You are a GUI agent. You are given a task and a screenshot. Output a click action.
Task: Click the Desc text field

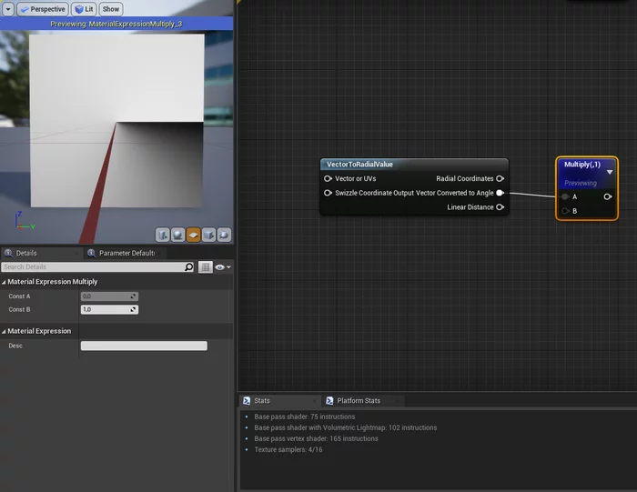pyautogui.click(x=144, y=346)
